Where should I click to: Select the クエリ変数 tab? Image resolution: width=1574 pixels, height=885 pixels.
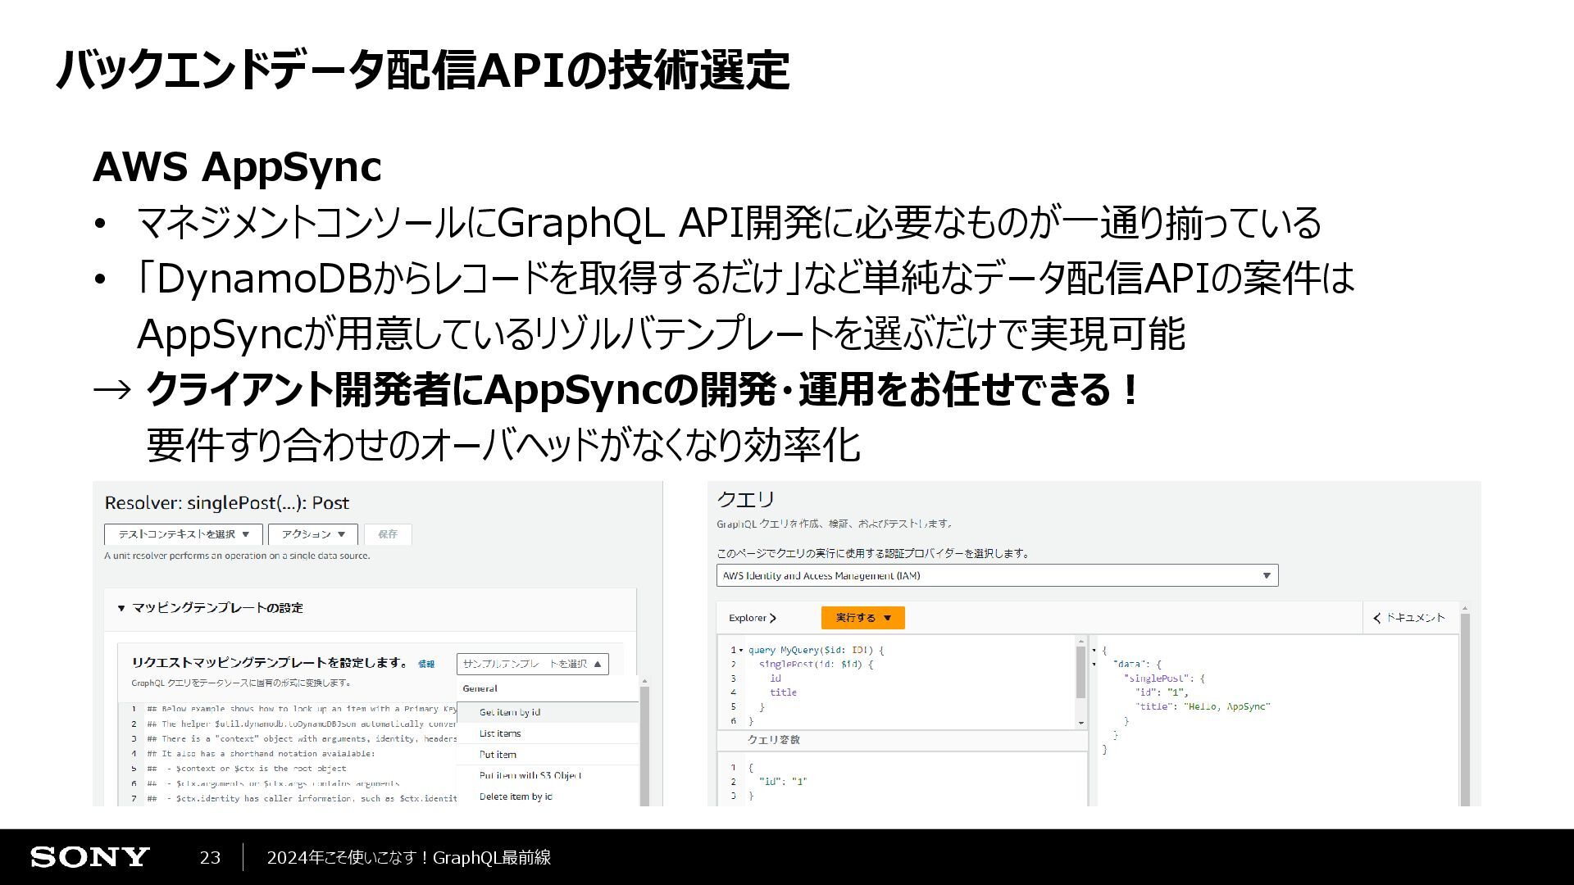[x=773, y=740]
